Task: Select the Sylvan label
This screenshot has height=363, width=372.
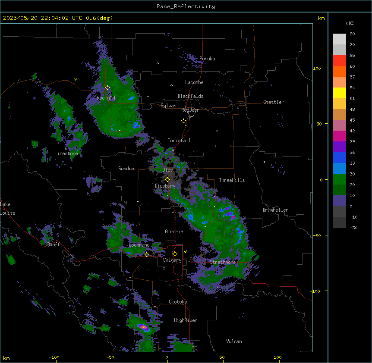Action: (x=168, y=106)
